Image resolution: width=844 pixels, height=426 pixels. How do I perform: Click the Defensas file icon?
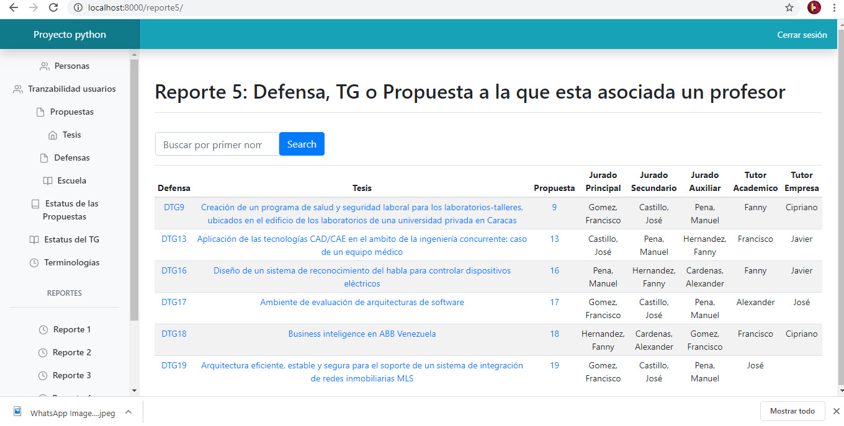pyautogui.click(x=44, y=158)
